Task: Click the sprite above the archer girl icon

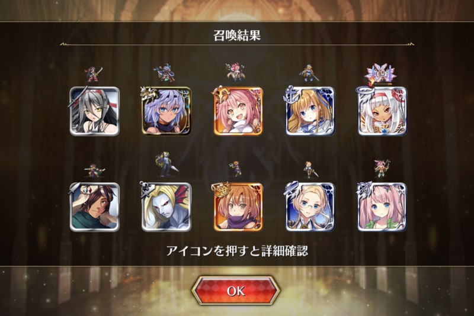Action: (382, 169)
